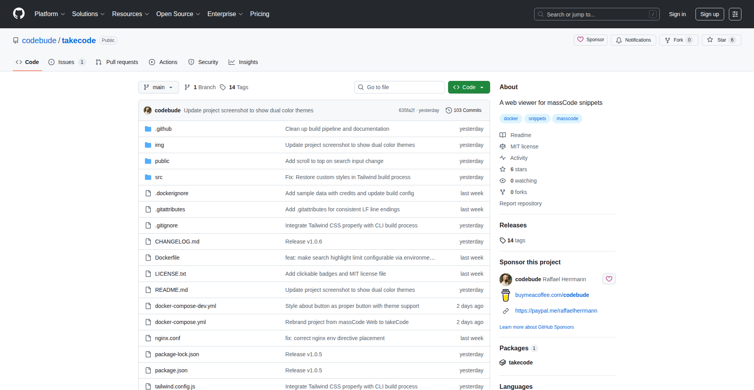Click the src folder icon
Screen dimensions: 754x390
pyautogui.click(x=148, y=177)
